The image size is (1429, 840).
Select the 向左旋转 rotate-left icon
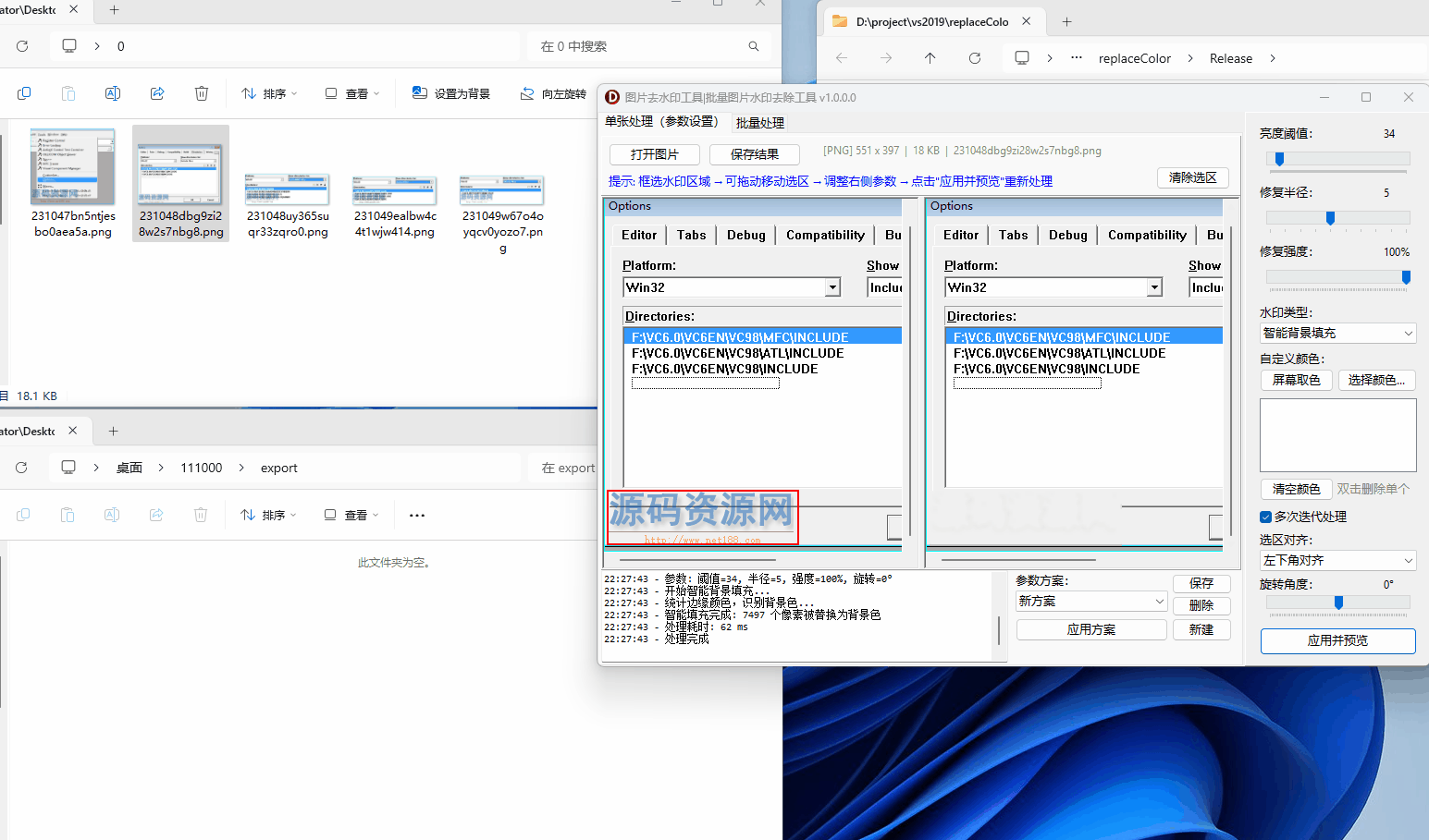(529, 93)
